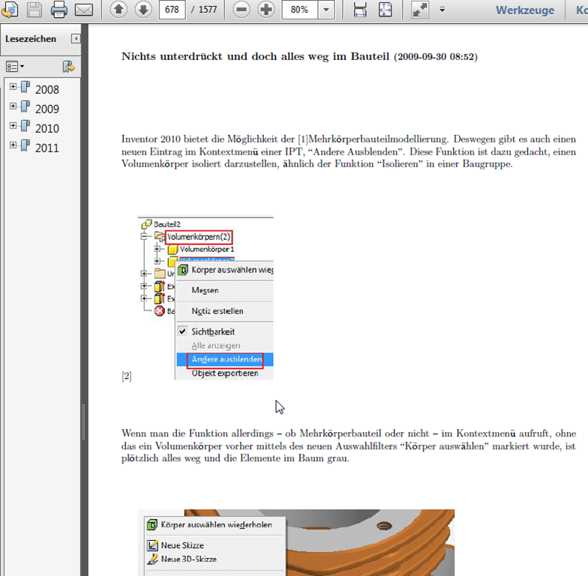Select the 2011 bookmark entry
Image resolution: width=588 pixels, height=576 pixels.
click(46, 148)
